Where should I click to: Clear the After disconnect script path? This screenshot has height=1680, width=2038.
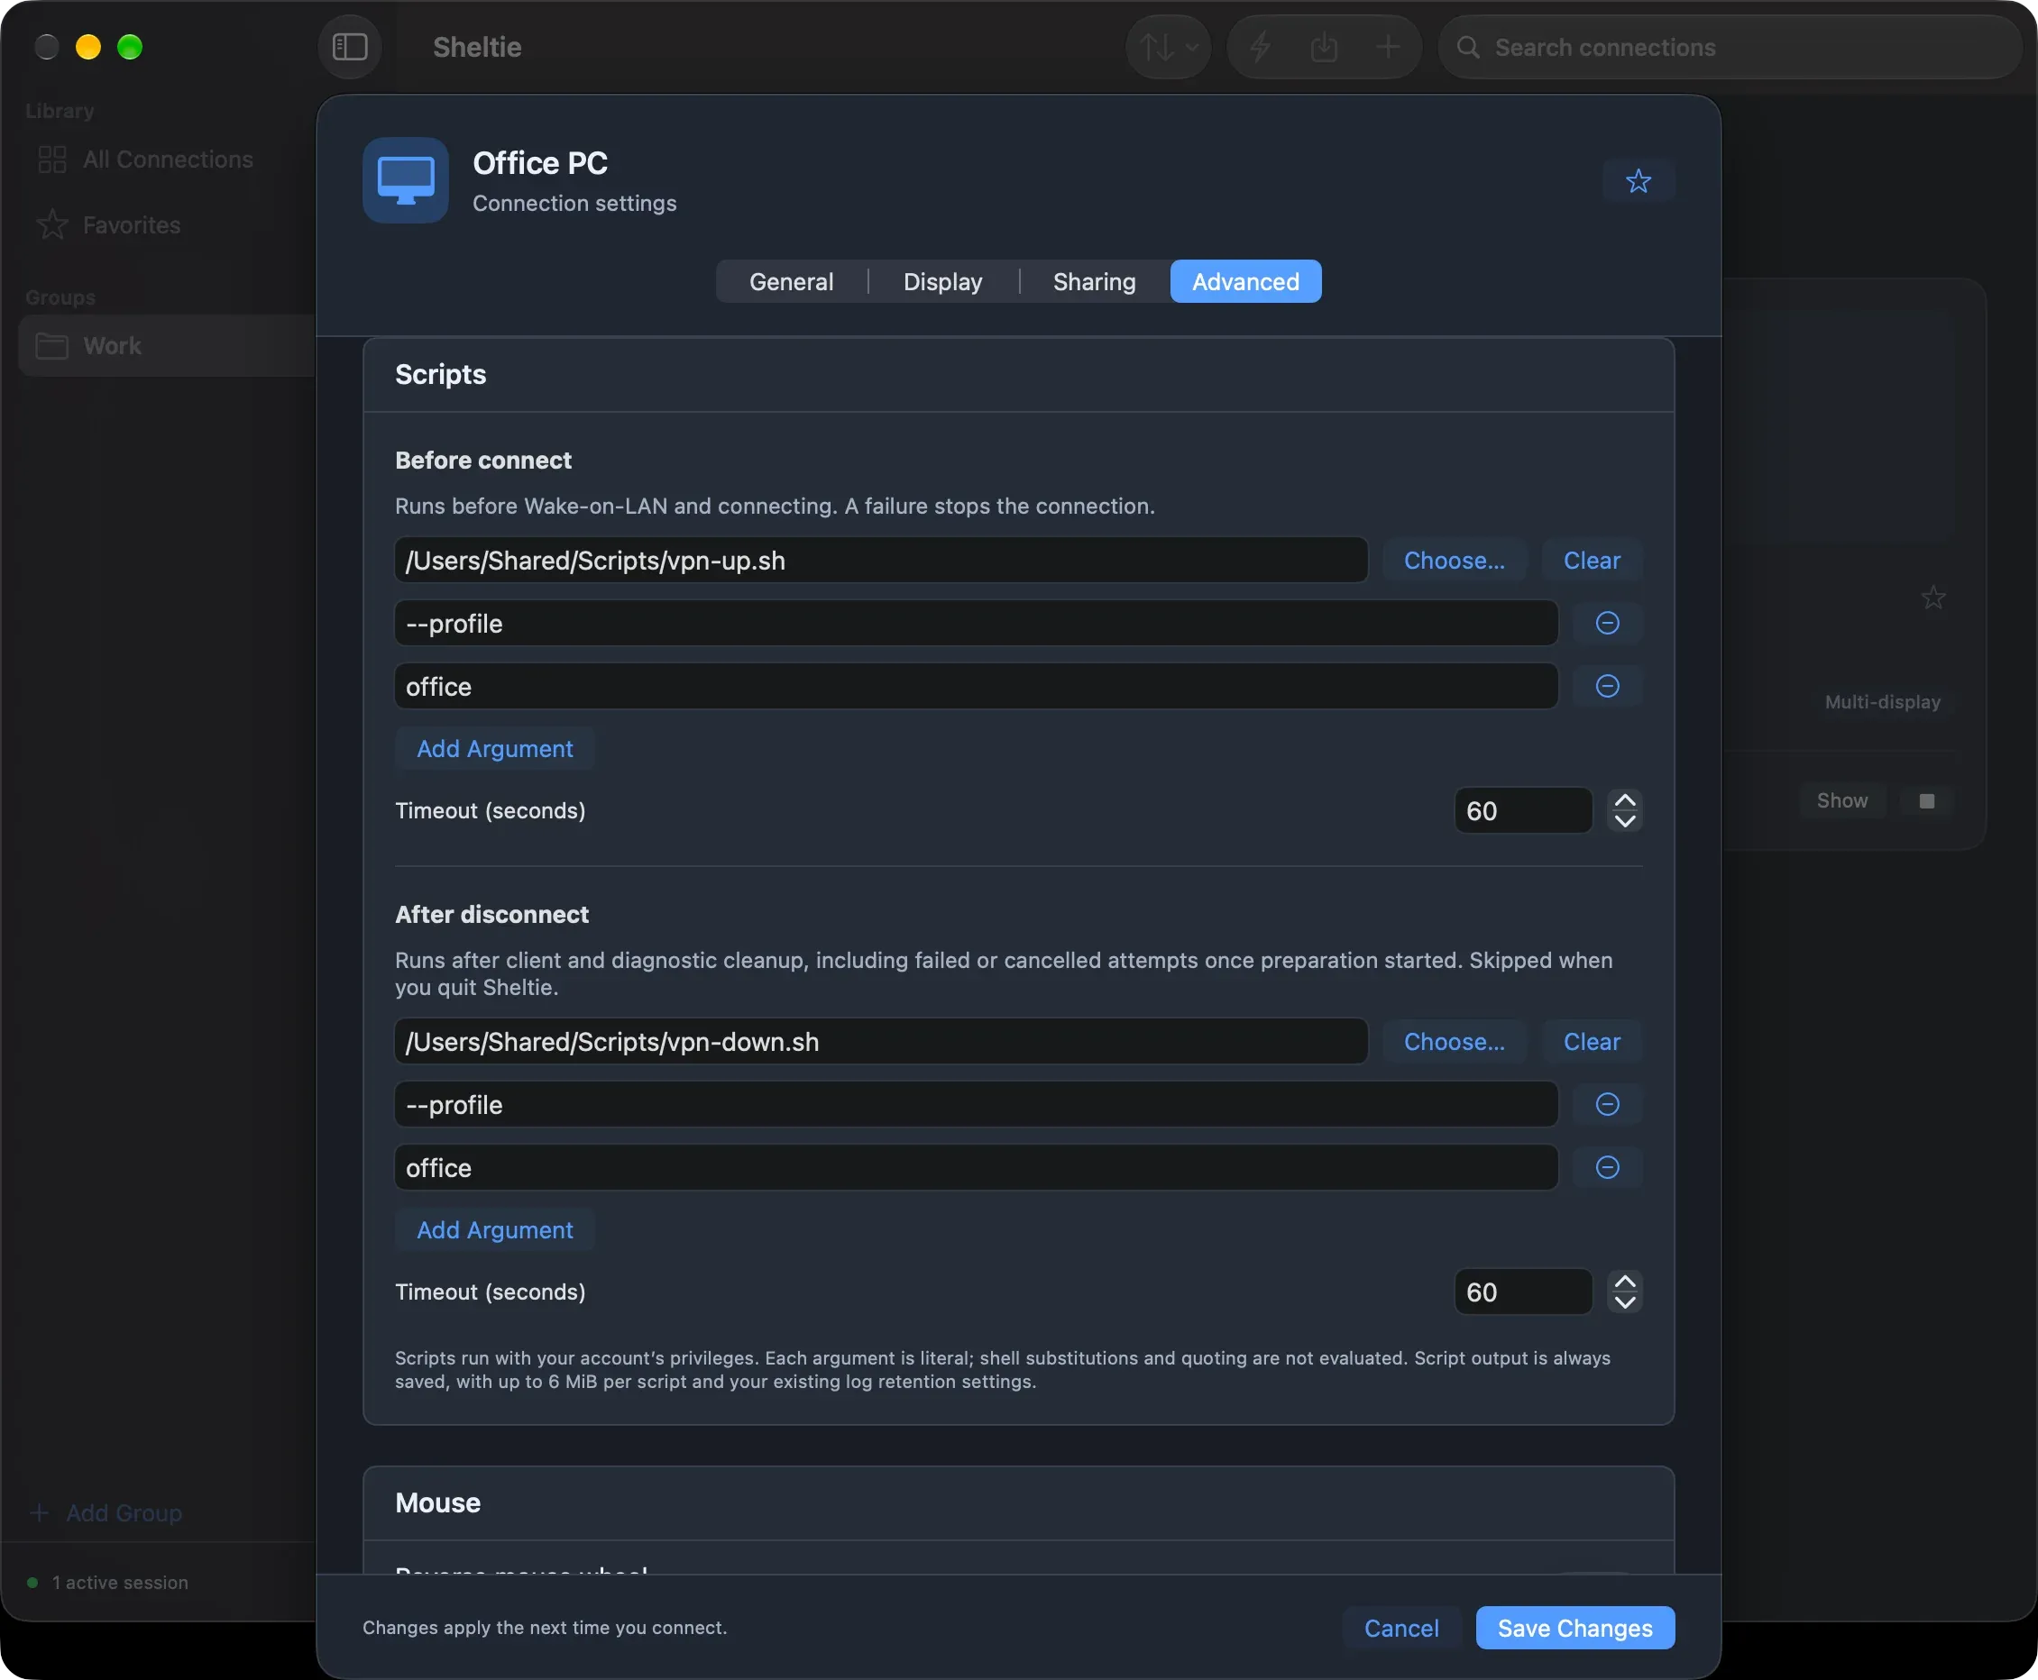(x=1591, y=1042)
